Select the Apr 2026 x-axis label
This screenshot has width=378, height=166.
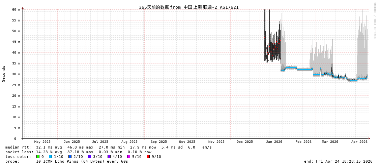point(359,142)
